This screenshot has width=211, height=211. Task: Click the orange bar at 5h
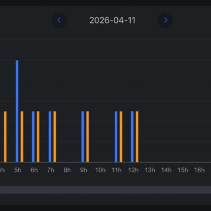22,137
